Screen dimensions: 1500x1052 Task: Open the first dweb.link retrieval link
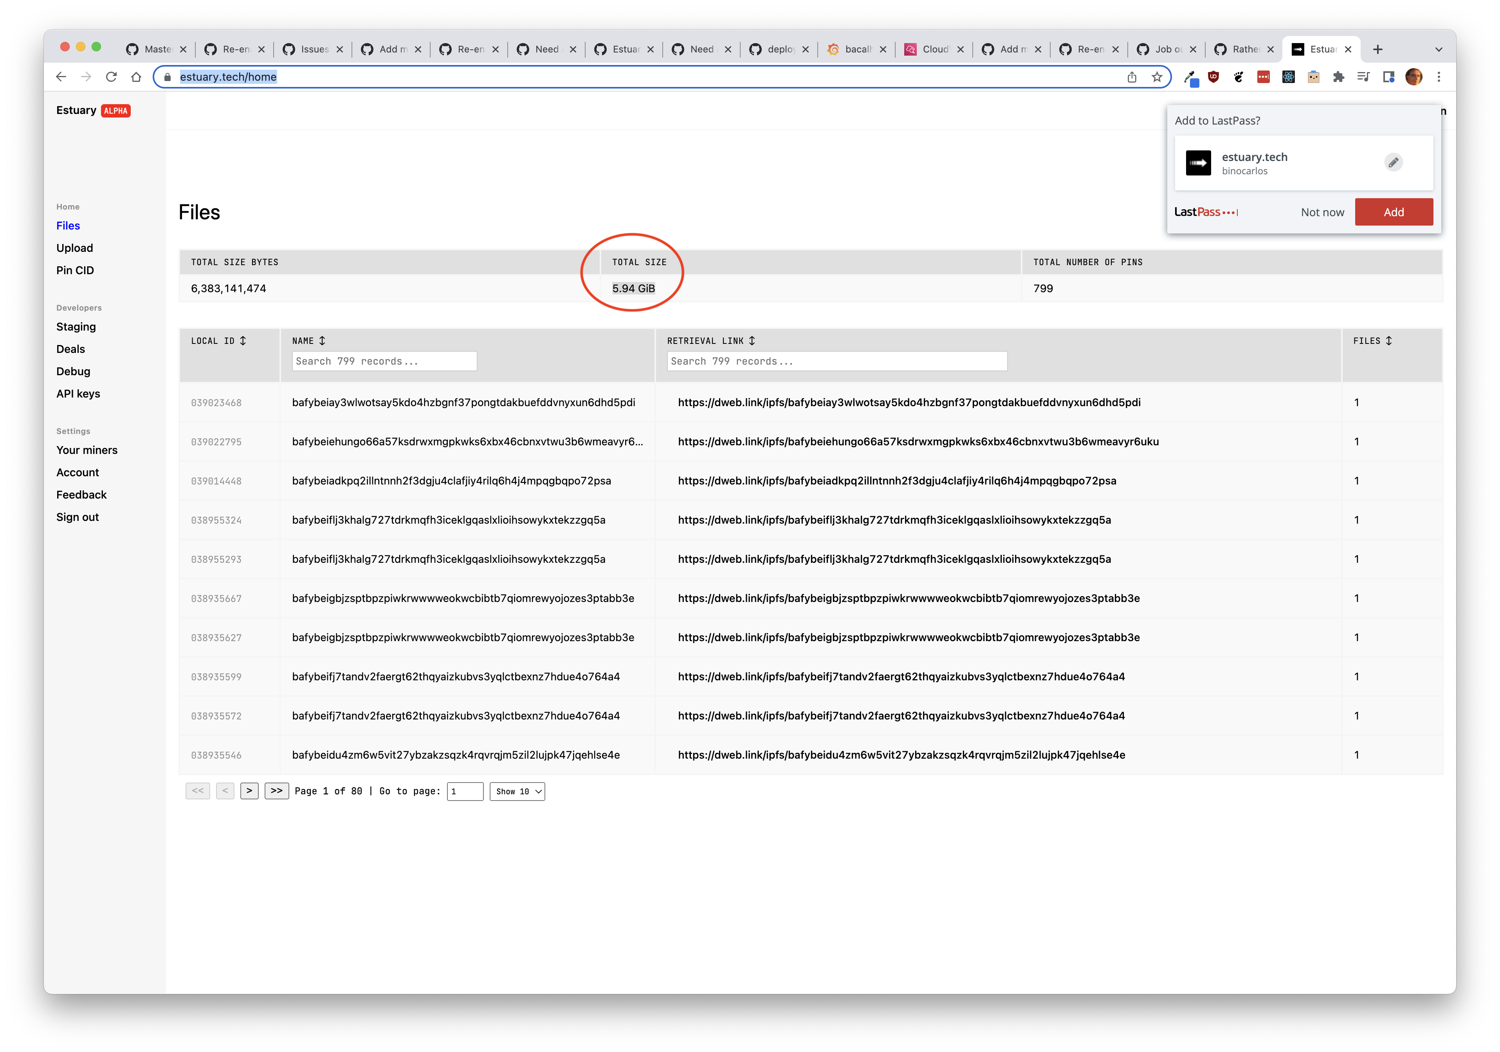coord(909,402)
